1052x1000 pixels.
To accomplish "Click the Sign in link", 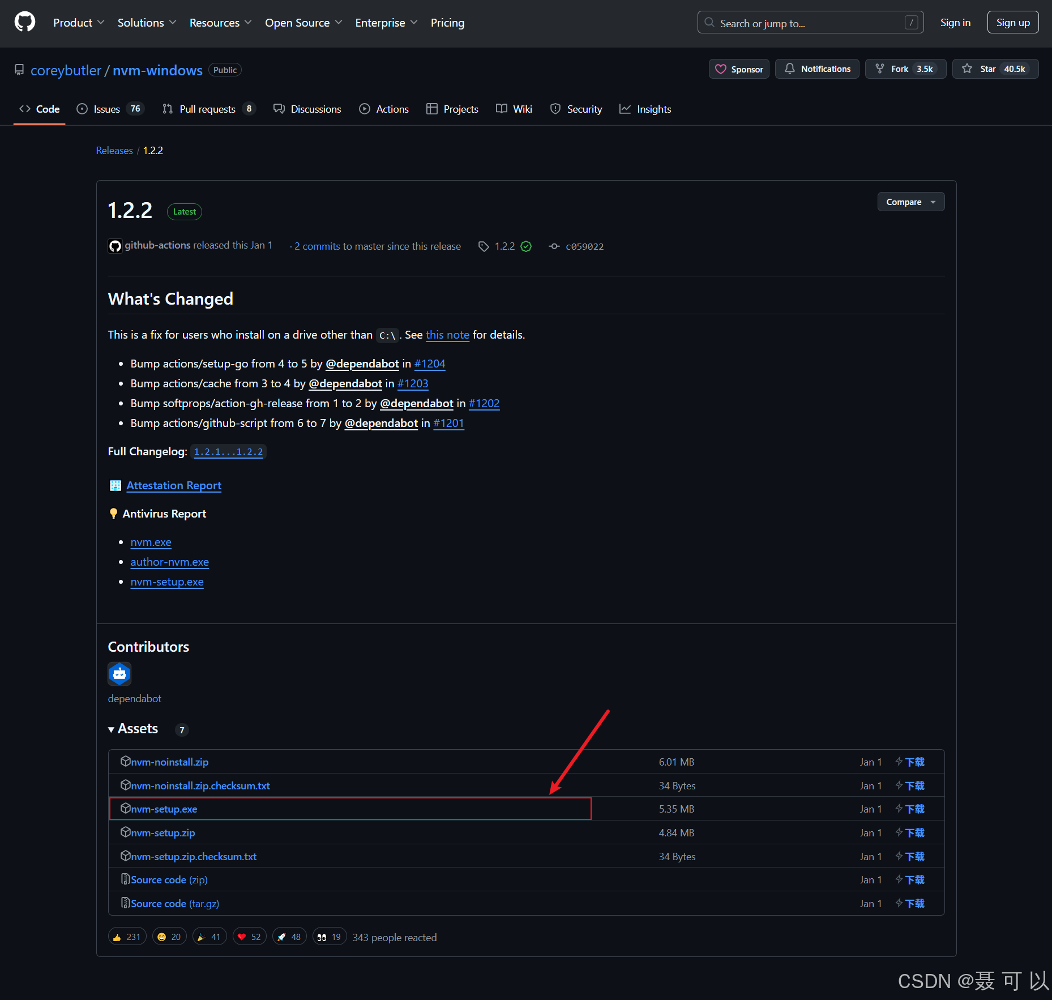I will point(955,23).
